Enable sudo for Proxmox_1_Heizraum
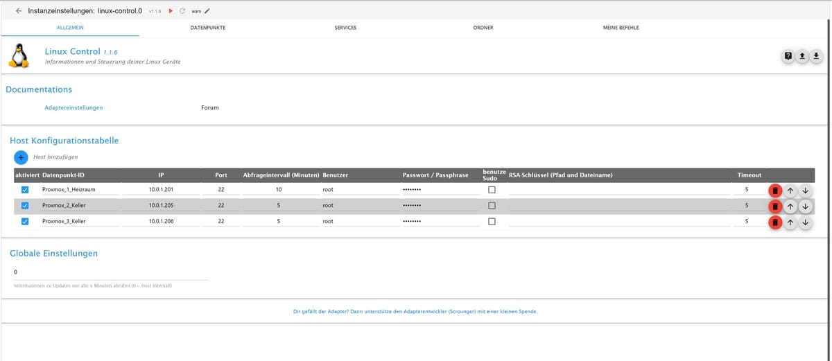The height and width of the screenshot is (361, 832). pyautogui.click(x=492, y=189)
